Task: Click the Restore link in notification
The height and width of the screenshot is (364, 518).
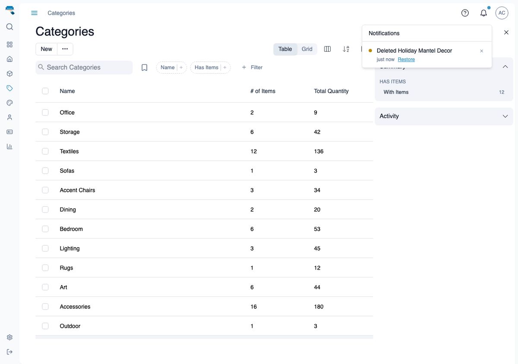Action: click(406, 60)
